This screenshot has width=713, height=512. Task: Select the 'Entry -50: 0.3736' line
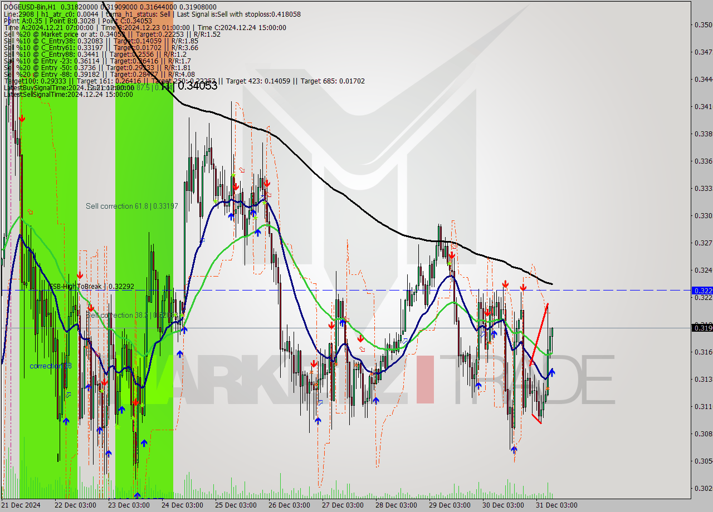99,68
